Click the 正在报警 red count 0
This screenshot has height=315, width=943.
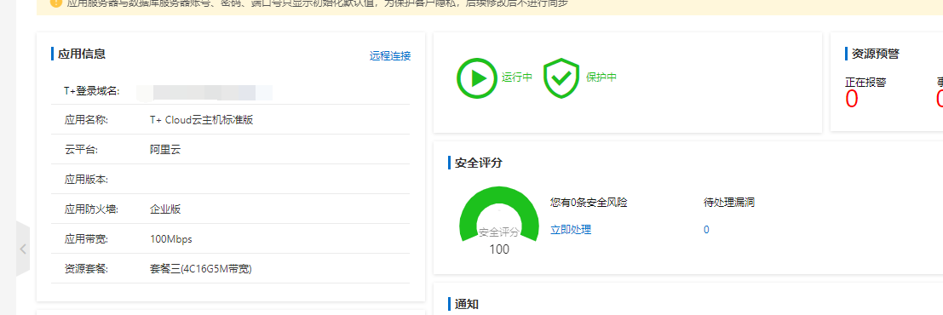tap(851, 100)
